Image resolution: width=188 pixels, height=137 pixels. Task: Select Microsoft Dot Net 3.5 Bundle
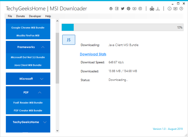click(x=28, y=57)
